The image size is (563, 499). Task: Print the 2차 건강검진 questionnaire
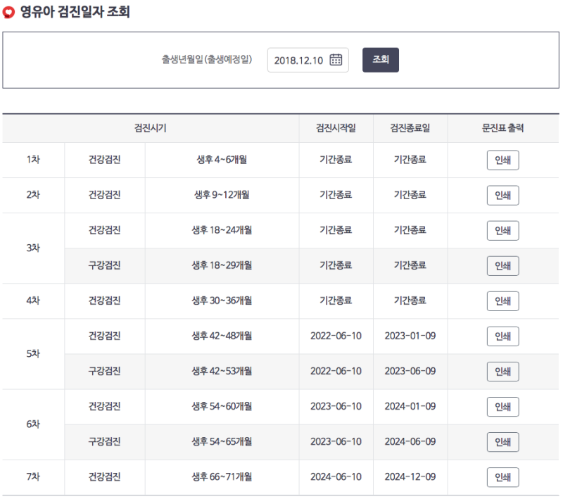pos(502,195)
